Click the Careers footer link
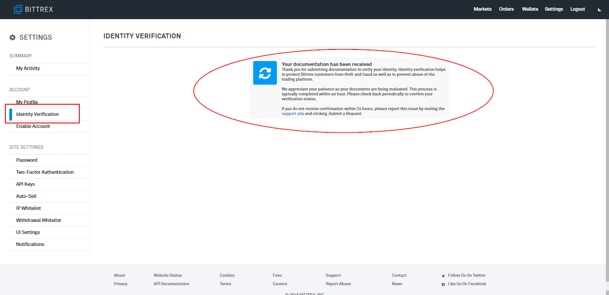The image size is (609, 295). click(x=280, y=284)
